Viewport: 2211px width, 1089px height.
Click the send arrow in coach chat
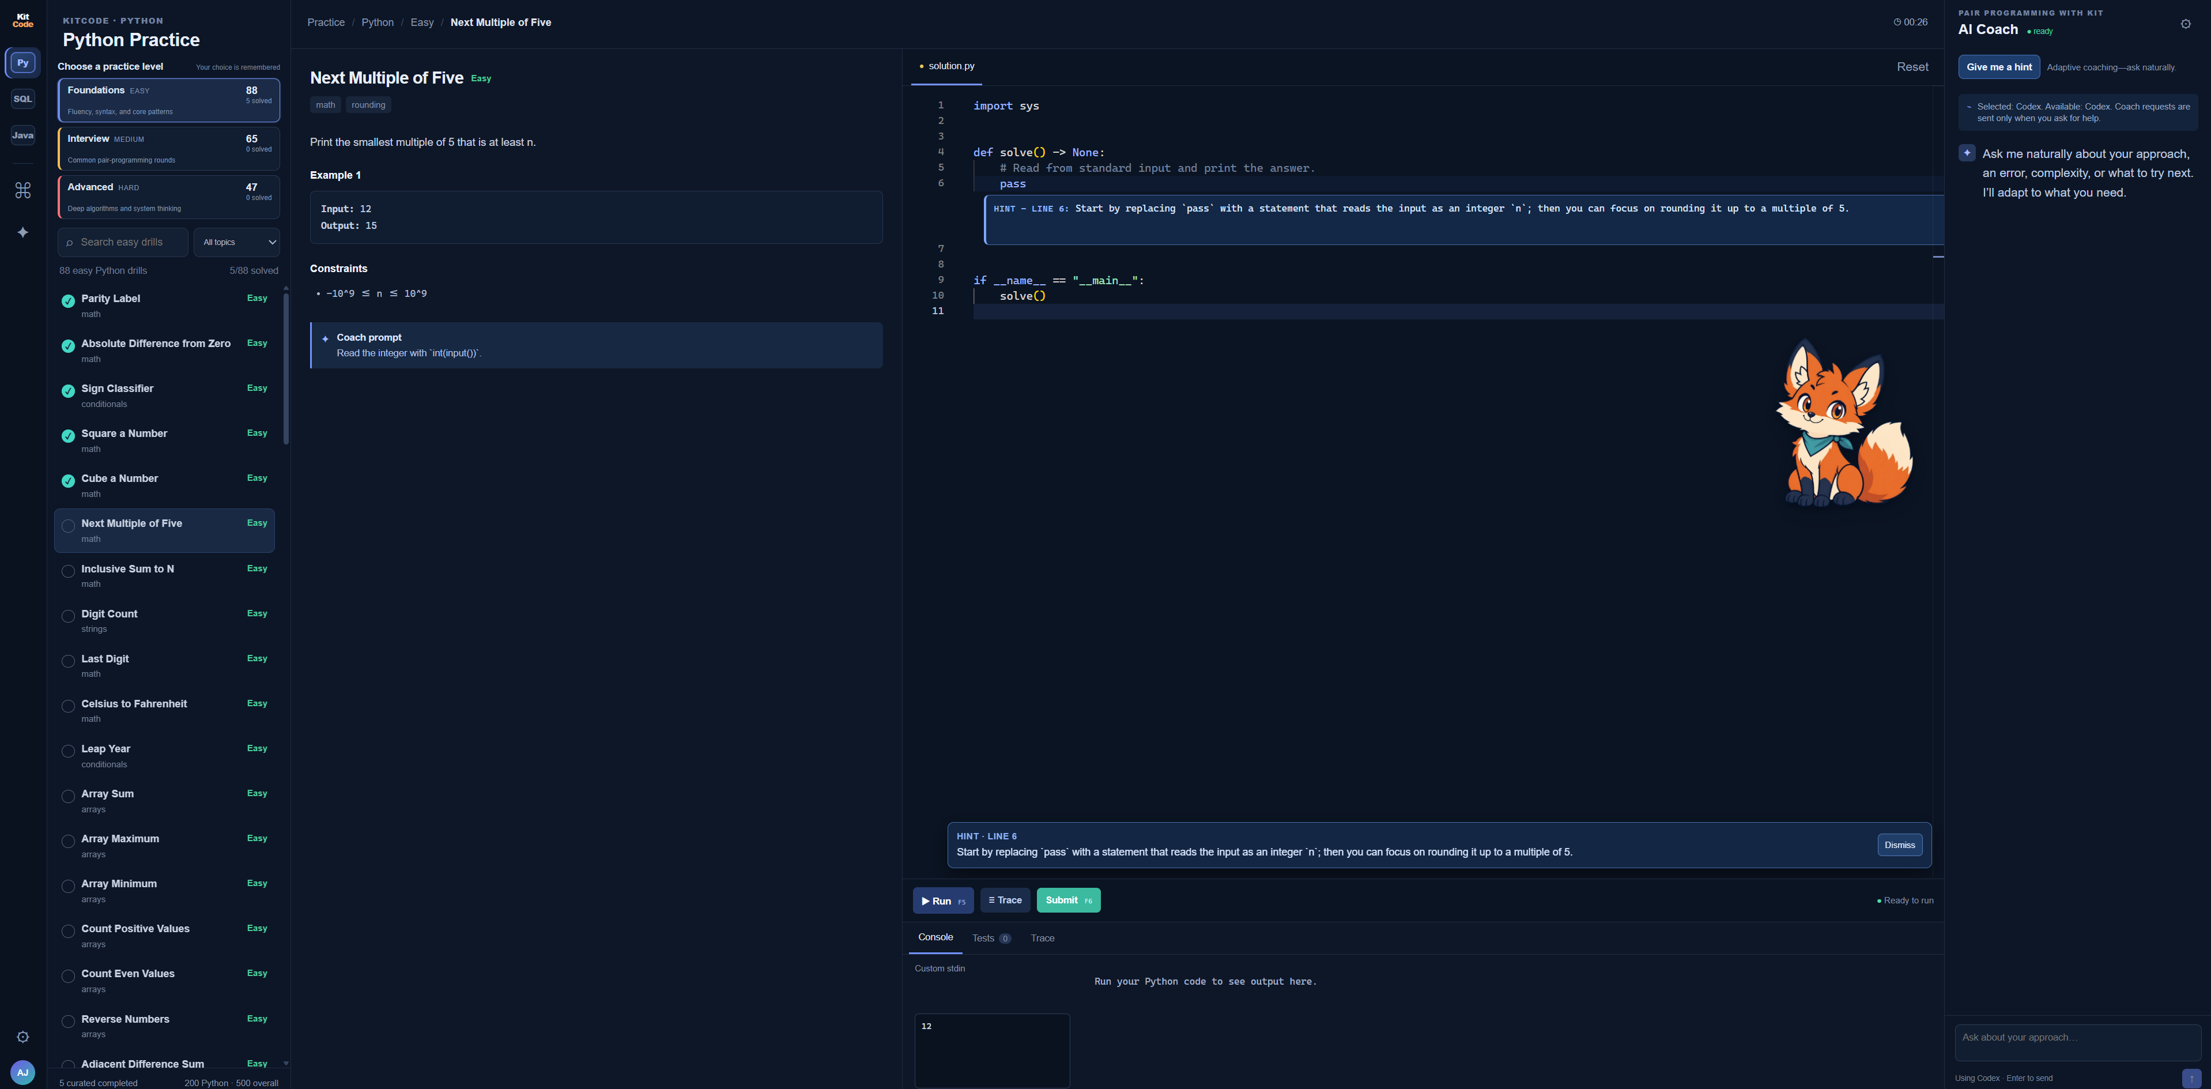pyautogui.click(x=2190, y=1078)
